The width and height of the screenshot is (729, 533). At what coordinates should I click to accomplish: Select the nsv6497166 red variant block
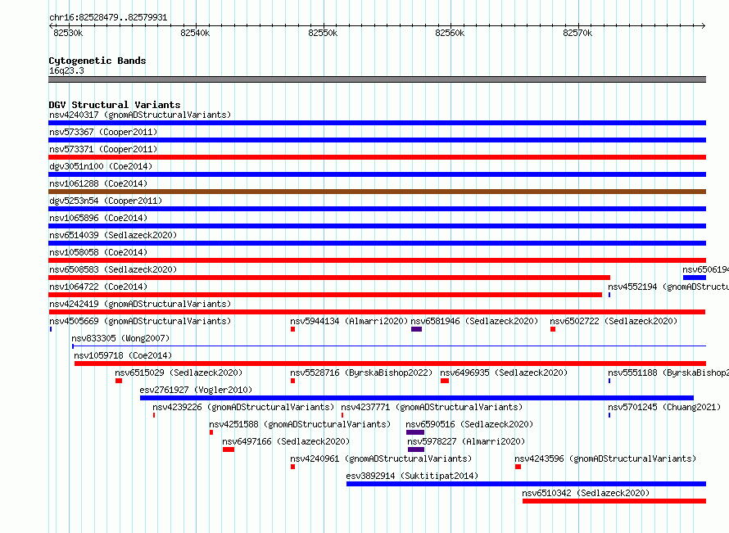coord(229,449)
